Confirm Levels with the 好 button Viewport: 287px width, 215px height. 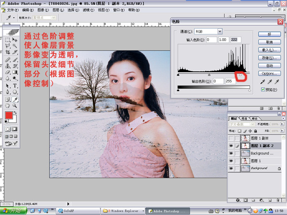coord(269,34)
